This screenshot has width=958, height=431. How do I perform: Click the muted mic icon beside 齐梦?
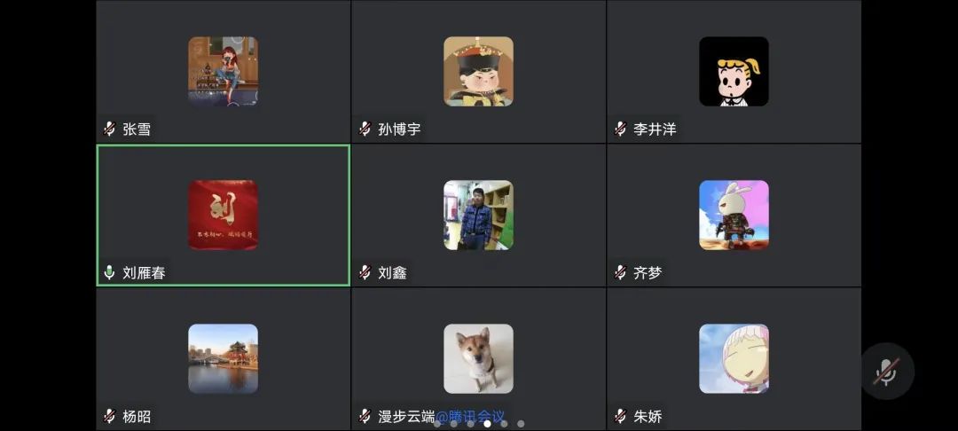pyautogui.click(x=620, y=272)
